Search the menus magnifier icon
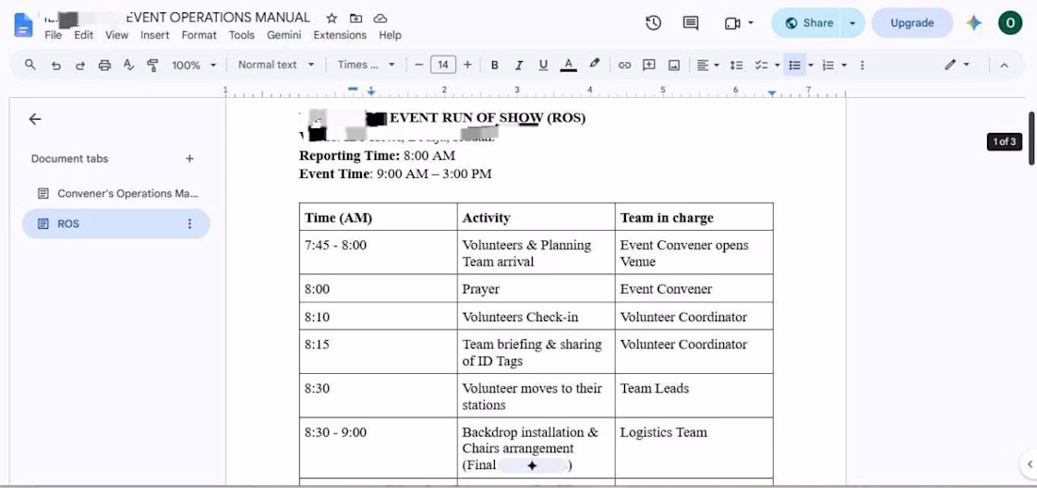 (30, 65)
